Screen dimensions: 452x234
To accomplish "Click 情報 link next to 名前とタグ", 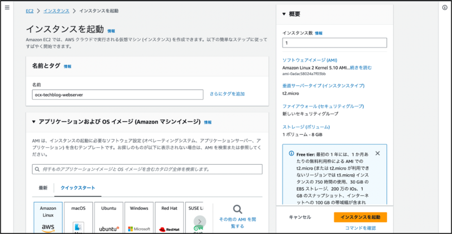I will tap(67, 67).
